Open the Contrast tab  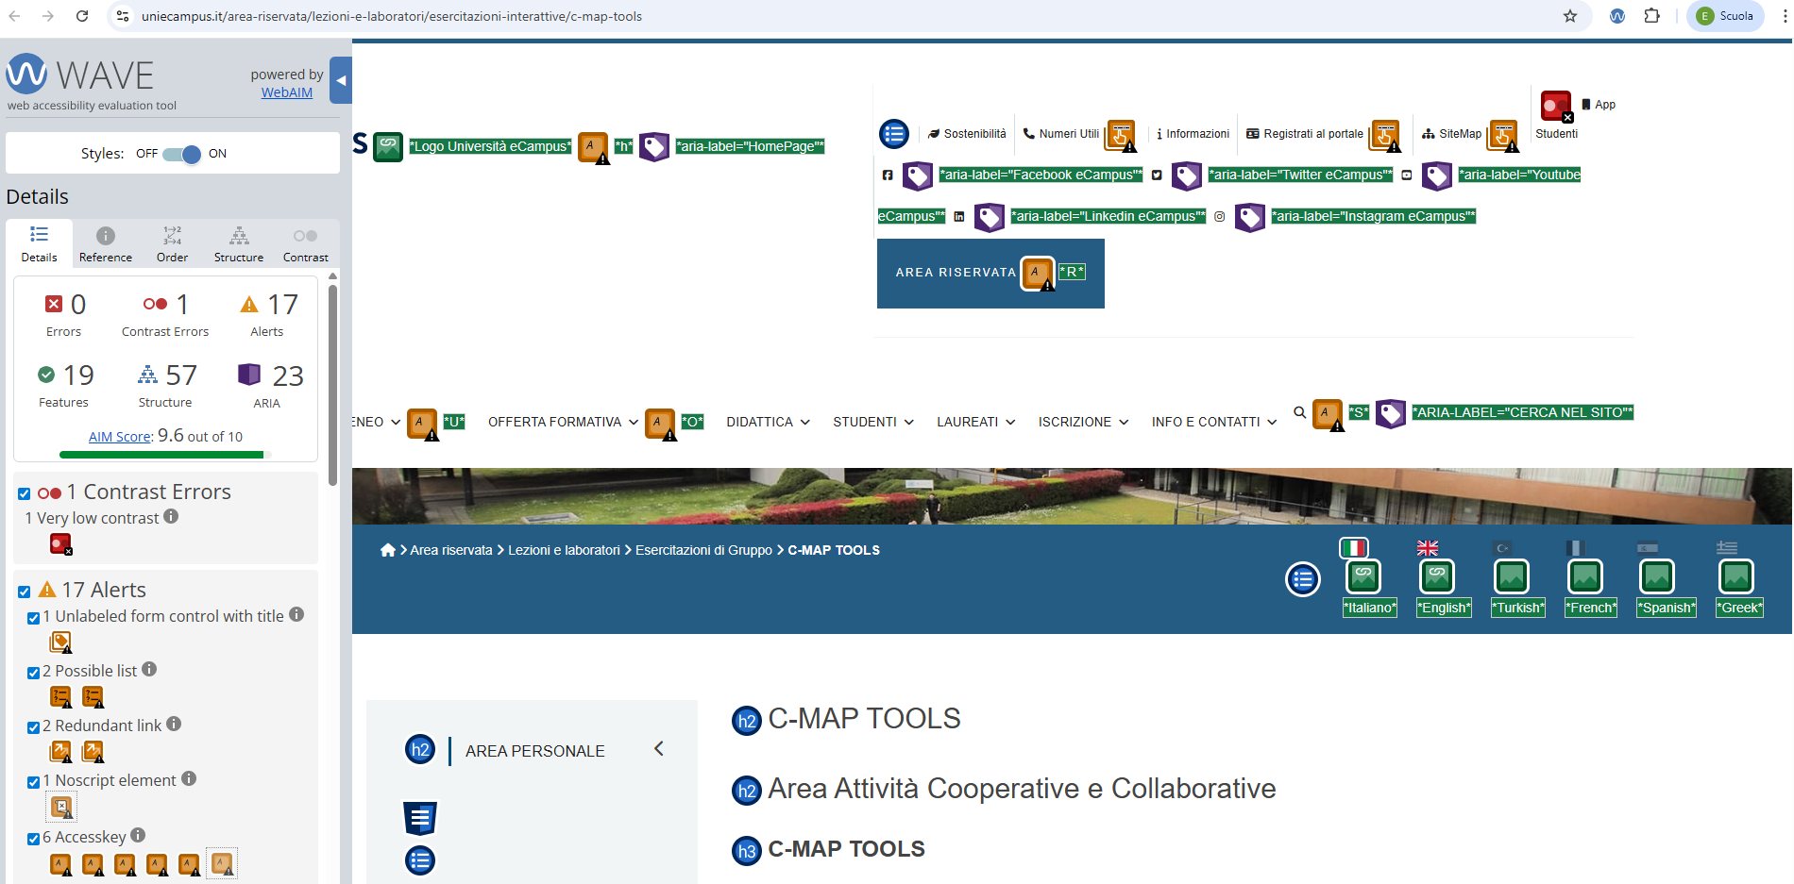coord(305,244)
